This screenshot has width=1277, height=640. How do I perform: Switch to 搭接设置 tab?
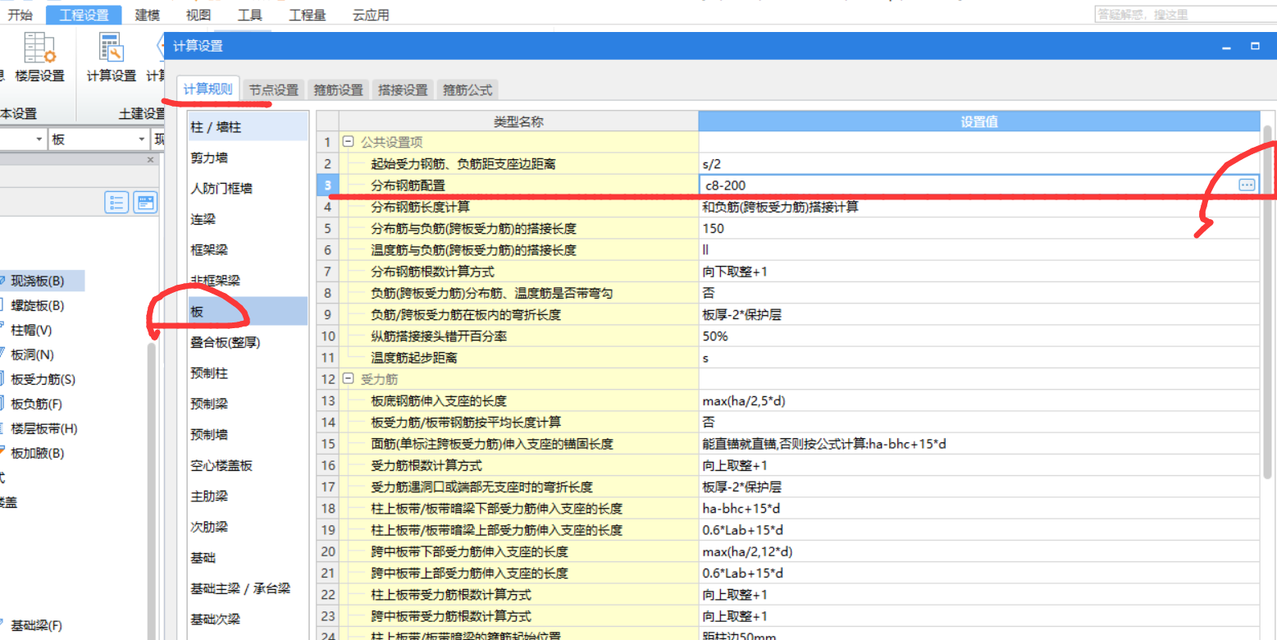pos(403,90)
